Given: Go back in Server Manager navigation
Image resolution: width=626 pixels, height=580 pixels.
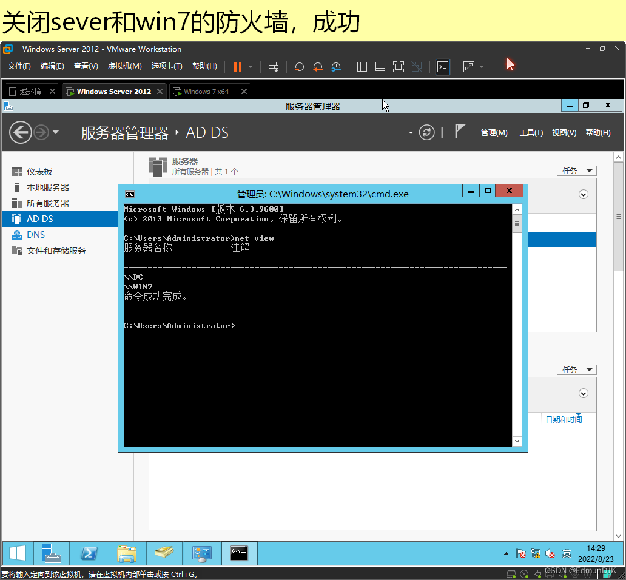Looking at the screenshot, I should pyautogui.click(x=21, y=132).
